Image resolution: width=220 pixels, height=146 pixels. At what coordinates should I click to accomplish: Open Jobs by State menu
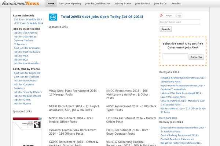click(x=122, y=4)
